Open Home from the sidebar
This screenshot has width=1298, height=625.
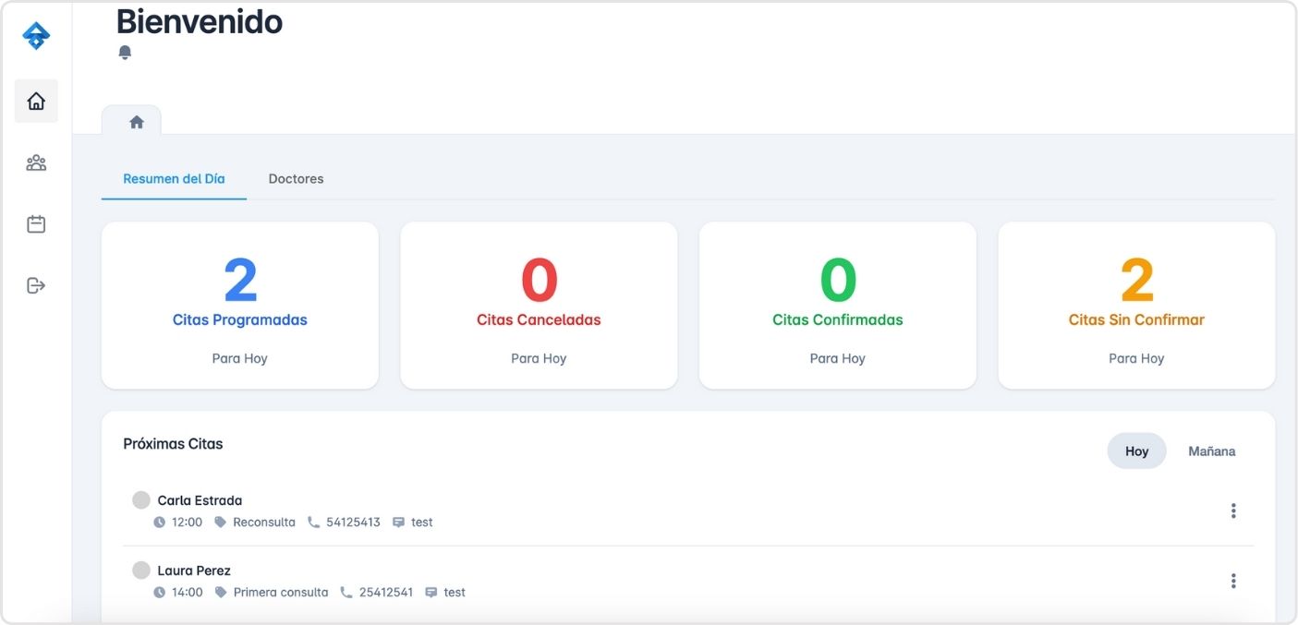point(36,102)
